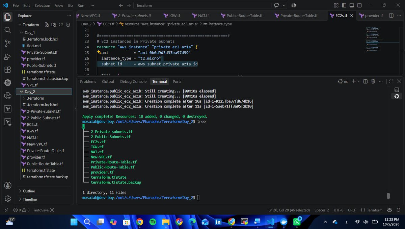The width and height of the screenshot is (405, 229).
Task: Open the Copilot chat dropdown arrow
Action: pyautogui.click(x=284, y=5)
